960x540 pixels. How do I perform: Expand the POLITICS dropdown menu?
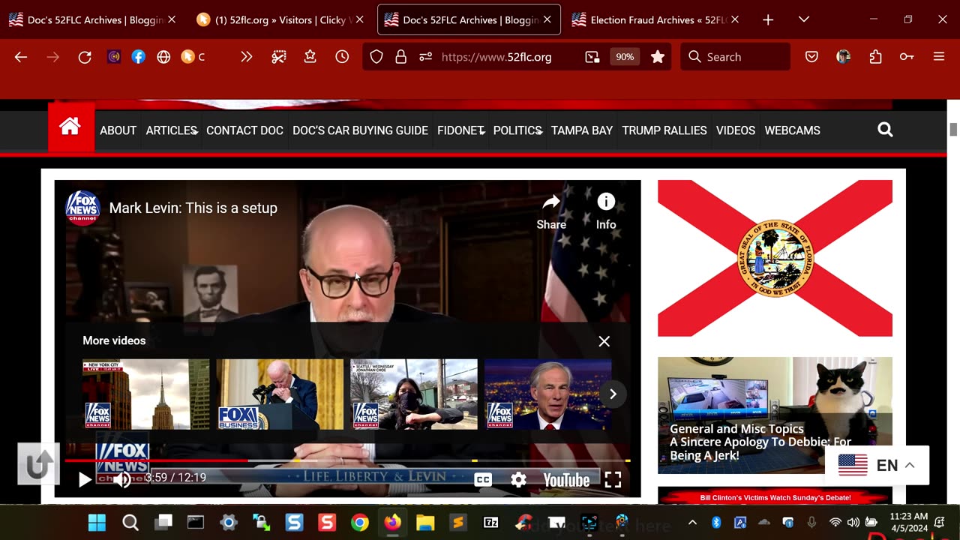517,130
